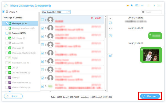Check the Voicemail checkbox
The image size is (166, 103).
click(7, 43)
